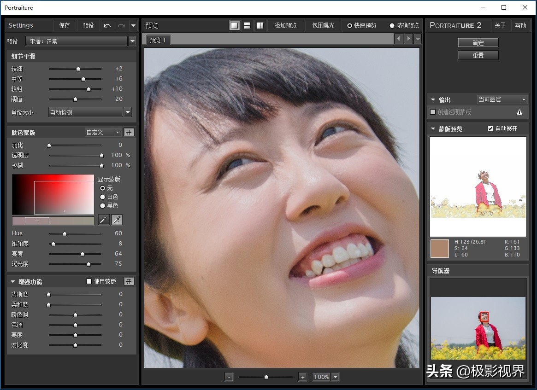Viewport: 537px width, 390px height.
Task: Choose the 精确预览 radio option
Action: [392, 26]
